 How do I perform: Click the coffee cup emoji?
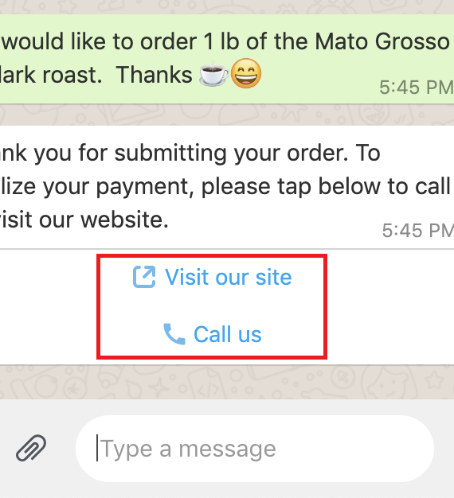(213, 74)
